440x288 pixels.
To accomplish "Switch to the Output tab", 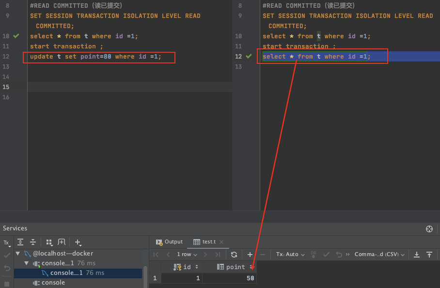I will (169, 242).
